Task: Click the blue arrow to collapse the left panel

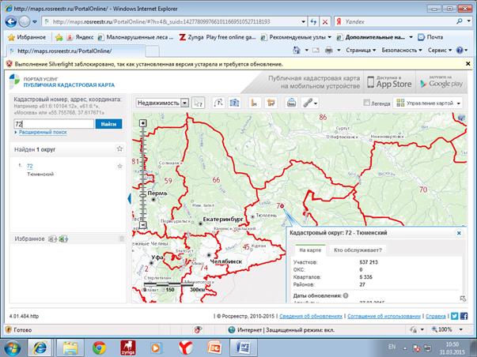Action: (130, 199)
